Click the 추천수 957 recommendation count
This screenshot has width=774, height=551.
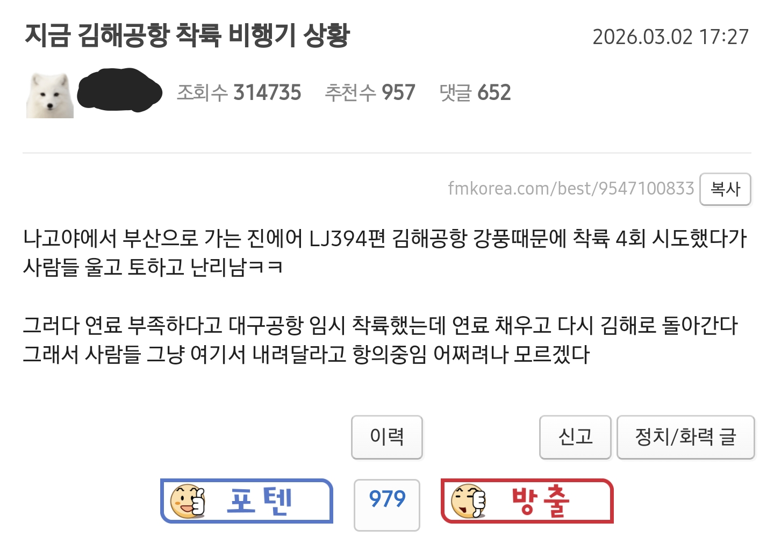click(370, 92)
